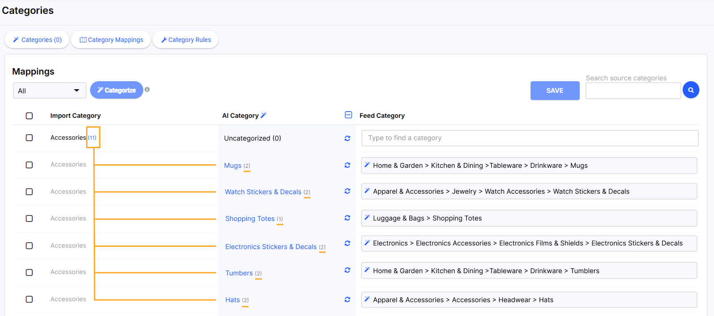Click the magic wand icon next to AI Category
Image resolution: width=714 pixels, height=316 pixels.
click(x=263, y=116)
